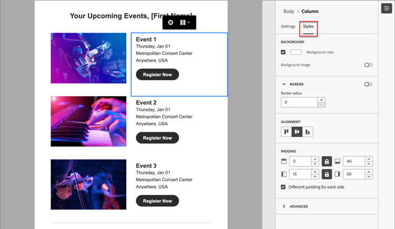
Task: Select the piano hands image for Event 2
Action: 88,121
